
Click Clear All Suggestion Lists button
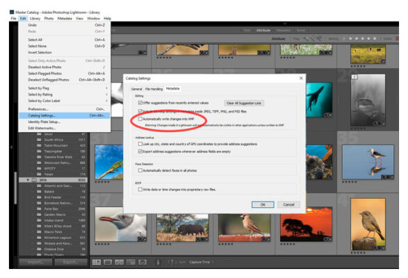[244, 103]
